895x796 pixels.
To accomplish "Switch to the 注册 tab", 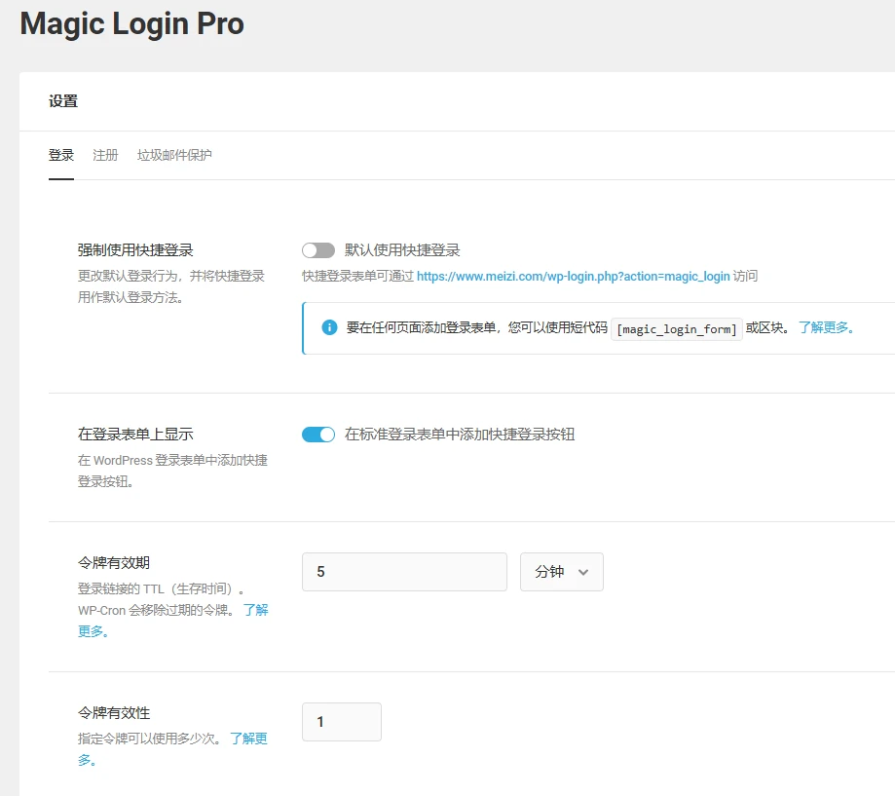I will coord(105,155).
